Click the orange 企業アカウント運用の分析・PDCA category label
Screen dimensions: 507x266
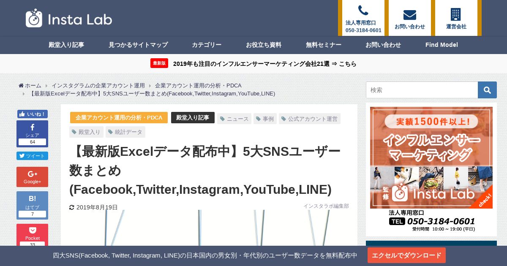pyautogui.click(x=119, y=118)
